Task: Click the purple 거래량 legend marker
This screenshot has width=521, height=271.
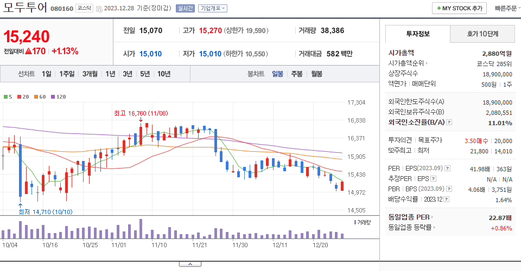Action: 355,222
